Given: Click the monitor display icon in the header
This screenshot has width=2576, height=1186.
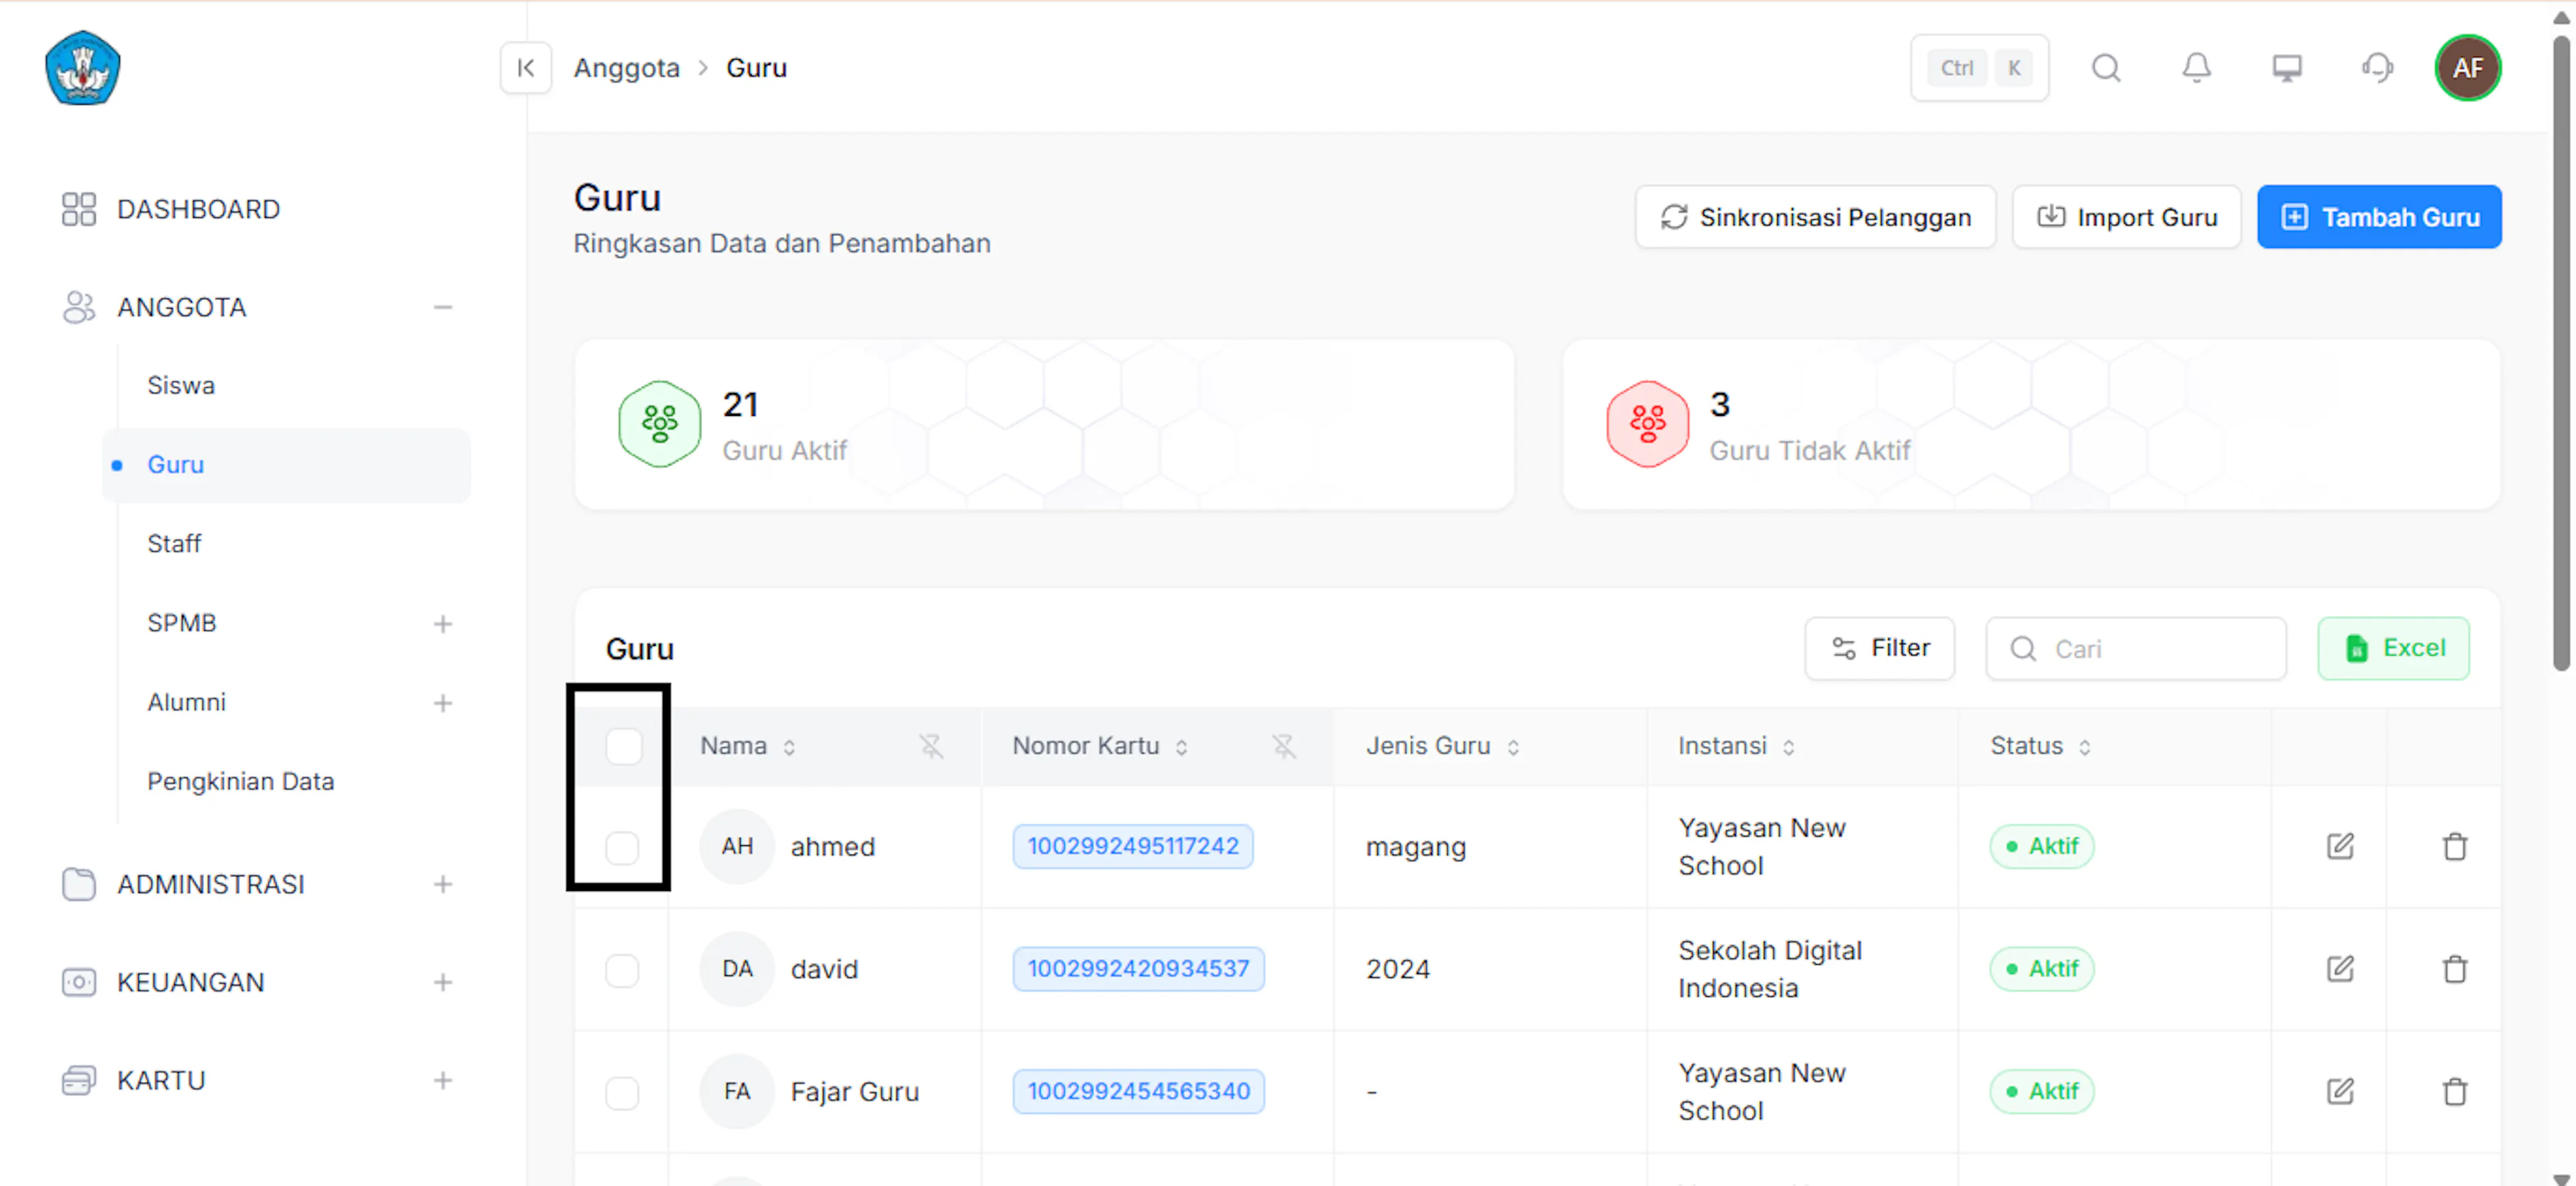Looking at the screenshot, I should coord(2286,68).
